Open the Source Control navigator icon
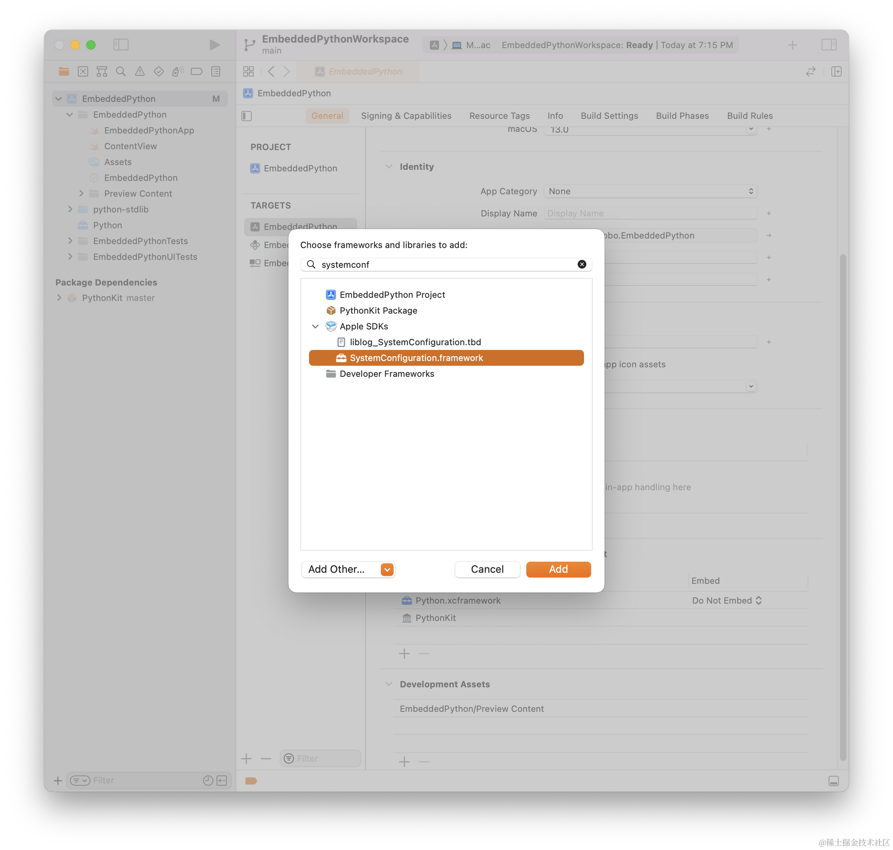The width and height of the screenshot is (893, 850). 83,71
